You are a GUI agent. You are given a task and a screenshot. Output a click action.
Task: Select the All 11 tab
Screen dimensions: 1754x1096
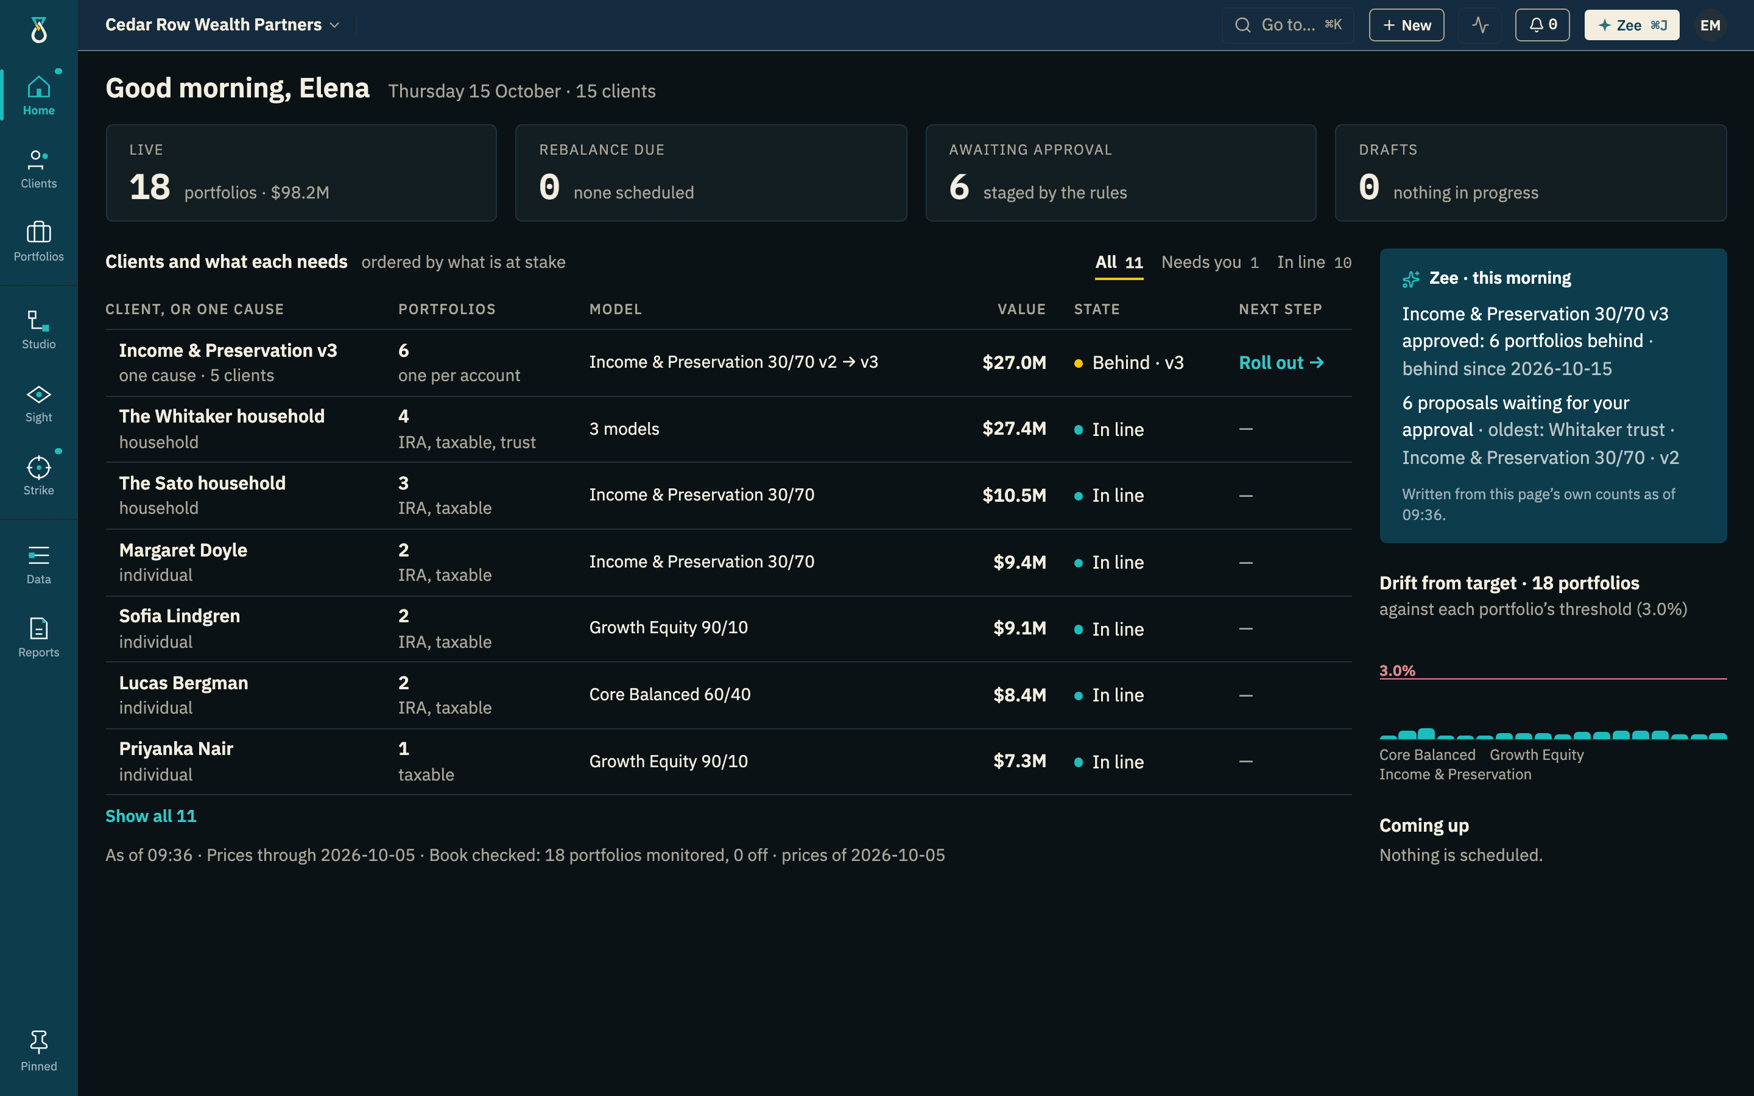[x=1118, y=262]
